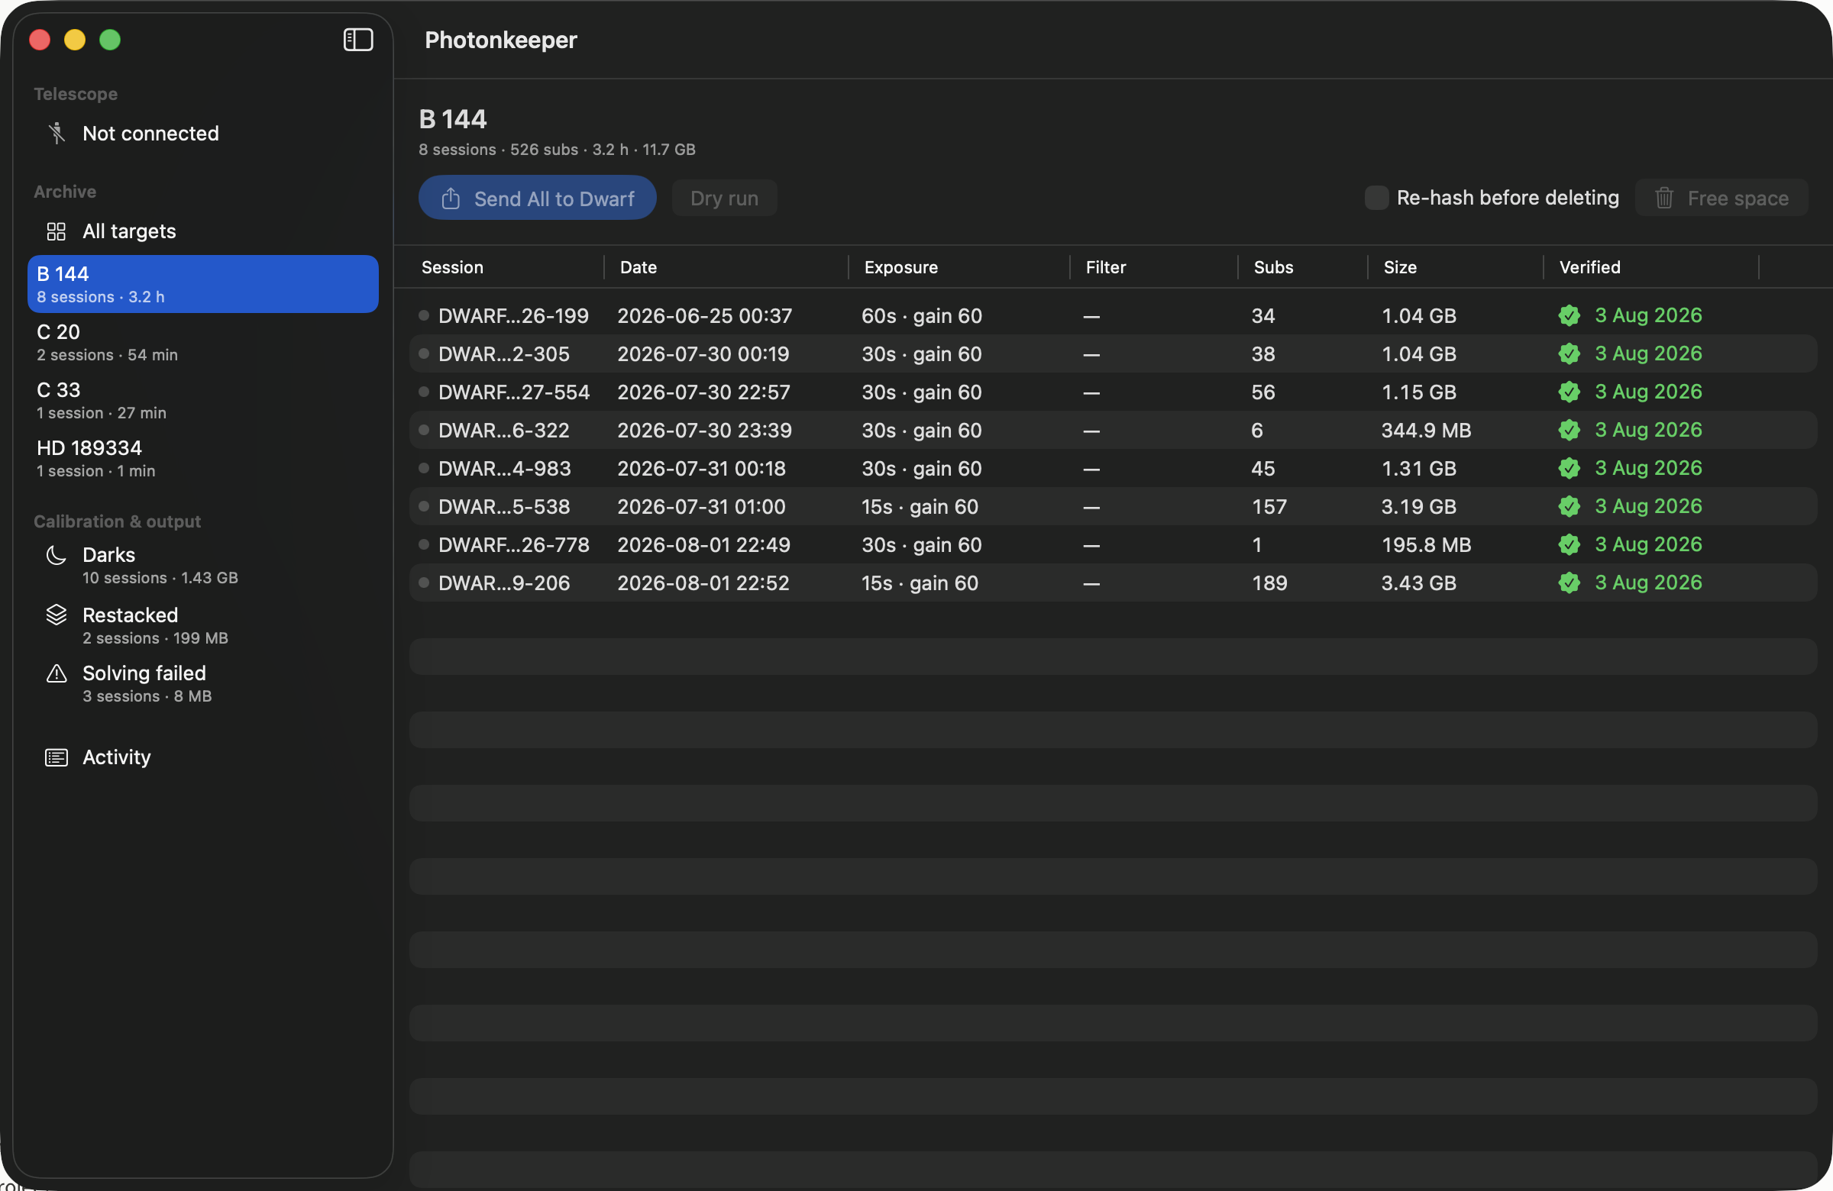The image size is (1833, 1191).
Task: Send all sessions to Dwarf
Action: (538, 198)
